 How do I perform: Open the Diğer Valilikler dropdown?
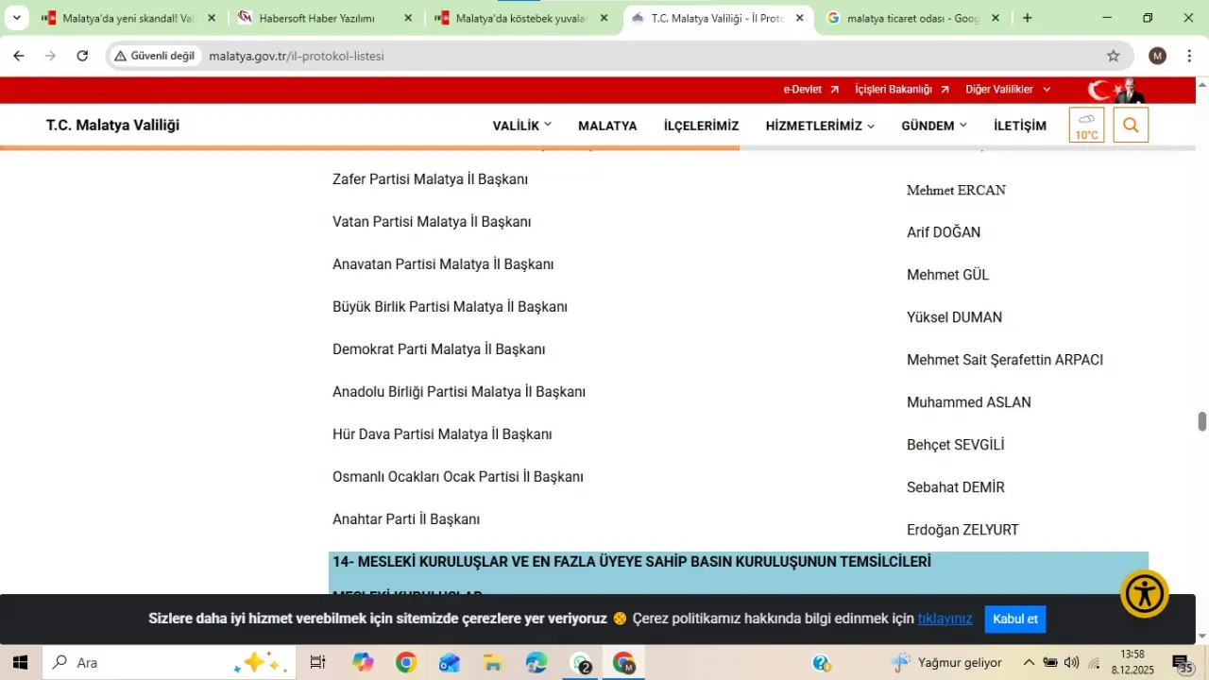pos(1007,89)
